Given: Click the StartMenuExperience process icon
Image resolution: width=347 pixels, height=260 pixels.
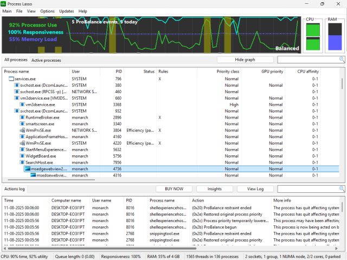Looking at the screenshot, I should [22, 149].
